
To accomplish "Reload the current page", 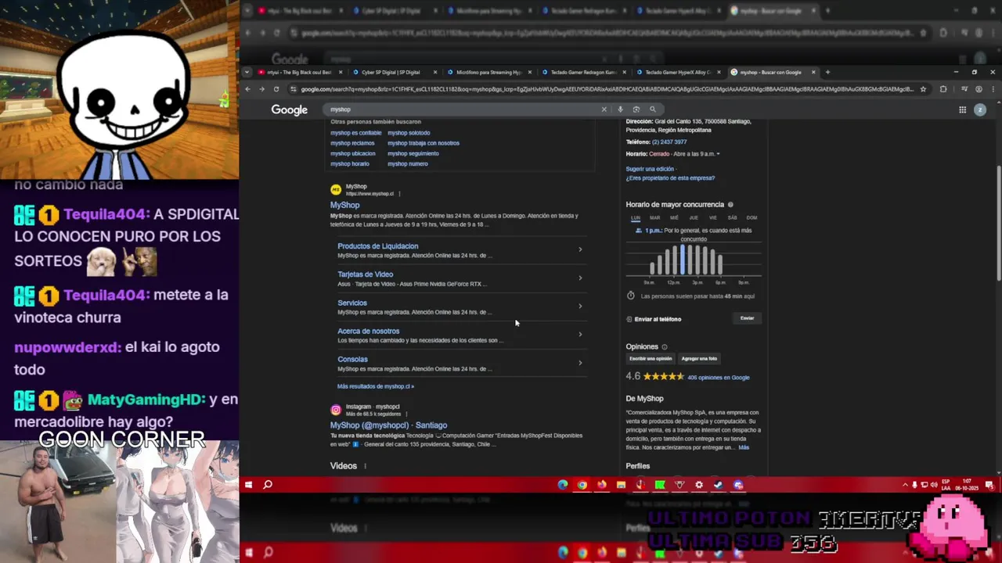I will 276,89.
